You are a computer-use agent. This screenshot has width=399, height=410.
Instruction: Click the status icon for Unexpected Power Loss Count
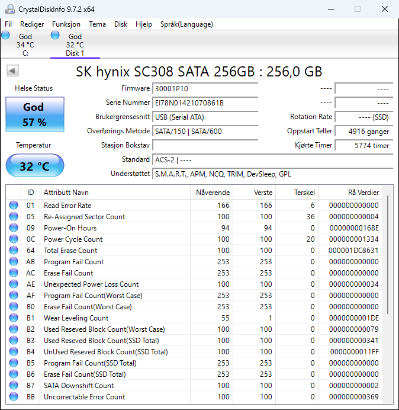point(14,284)
